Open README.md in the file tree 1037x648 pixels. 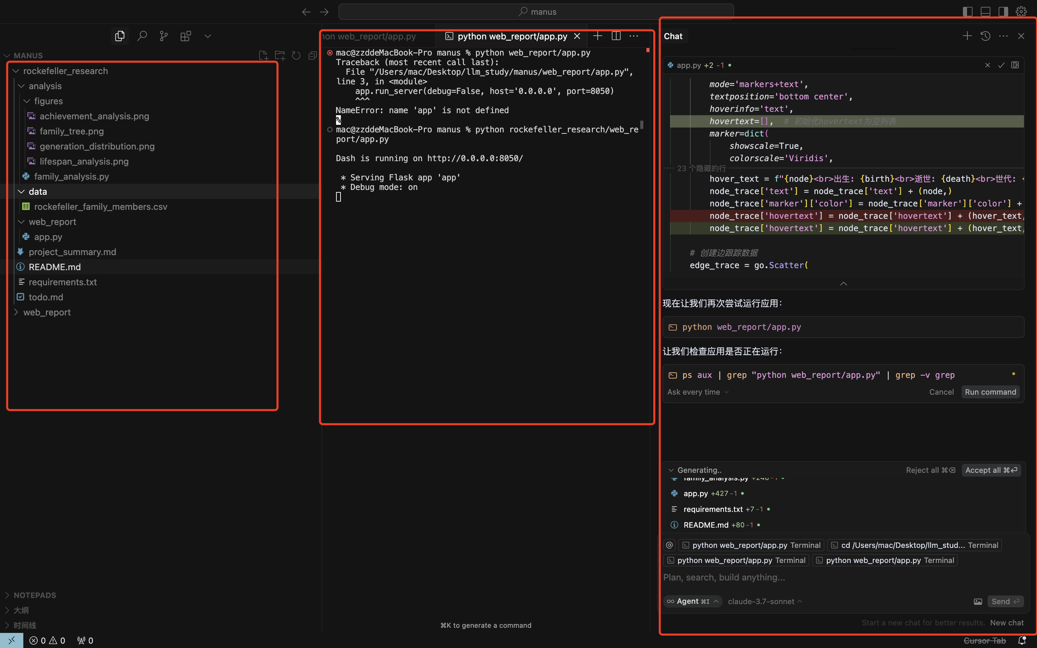point(55,267)
